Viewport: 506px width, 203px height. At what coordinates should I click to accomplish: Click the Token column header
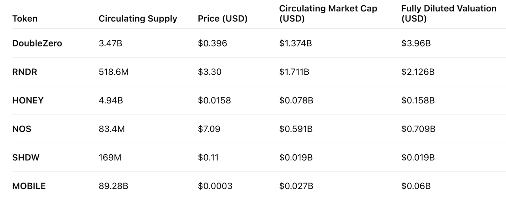[x=25, y=19]
